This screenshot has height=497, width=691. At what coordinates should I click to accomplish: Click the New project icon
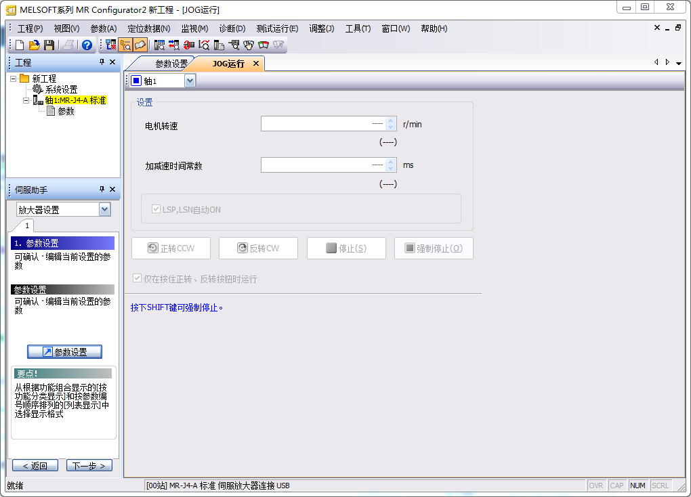point(20,45)
